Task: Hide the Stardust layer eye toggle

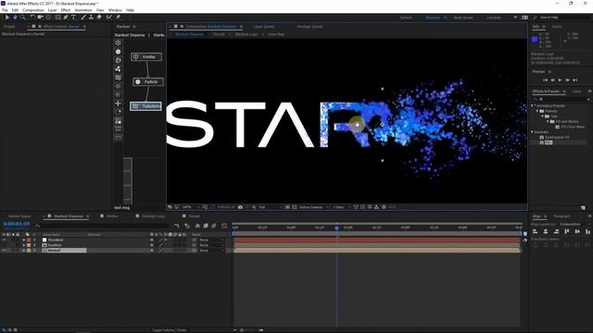Action: [x=4, y=240]
